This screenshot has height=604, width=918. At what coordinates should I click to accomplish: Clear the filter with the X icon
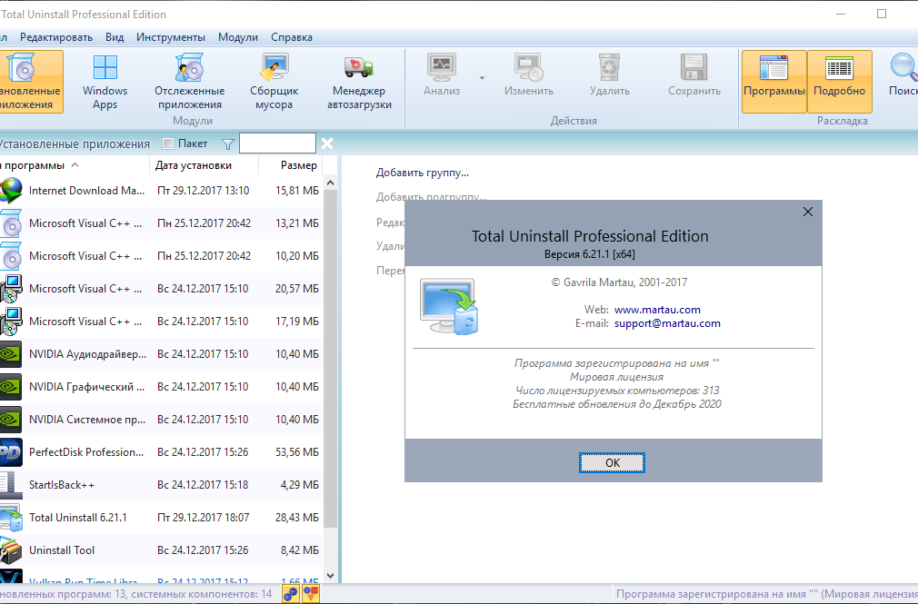click(327, 144)
